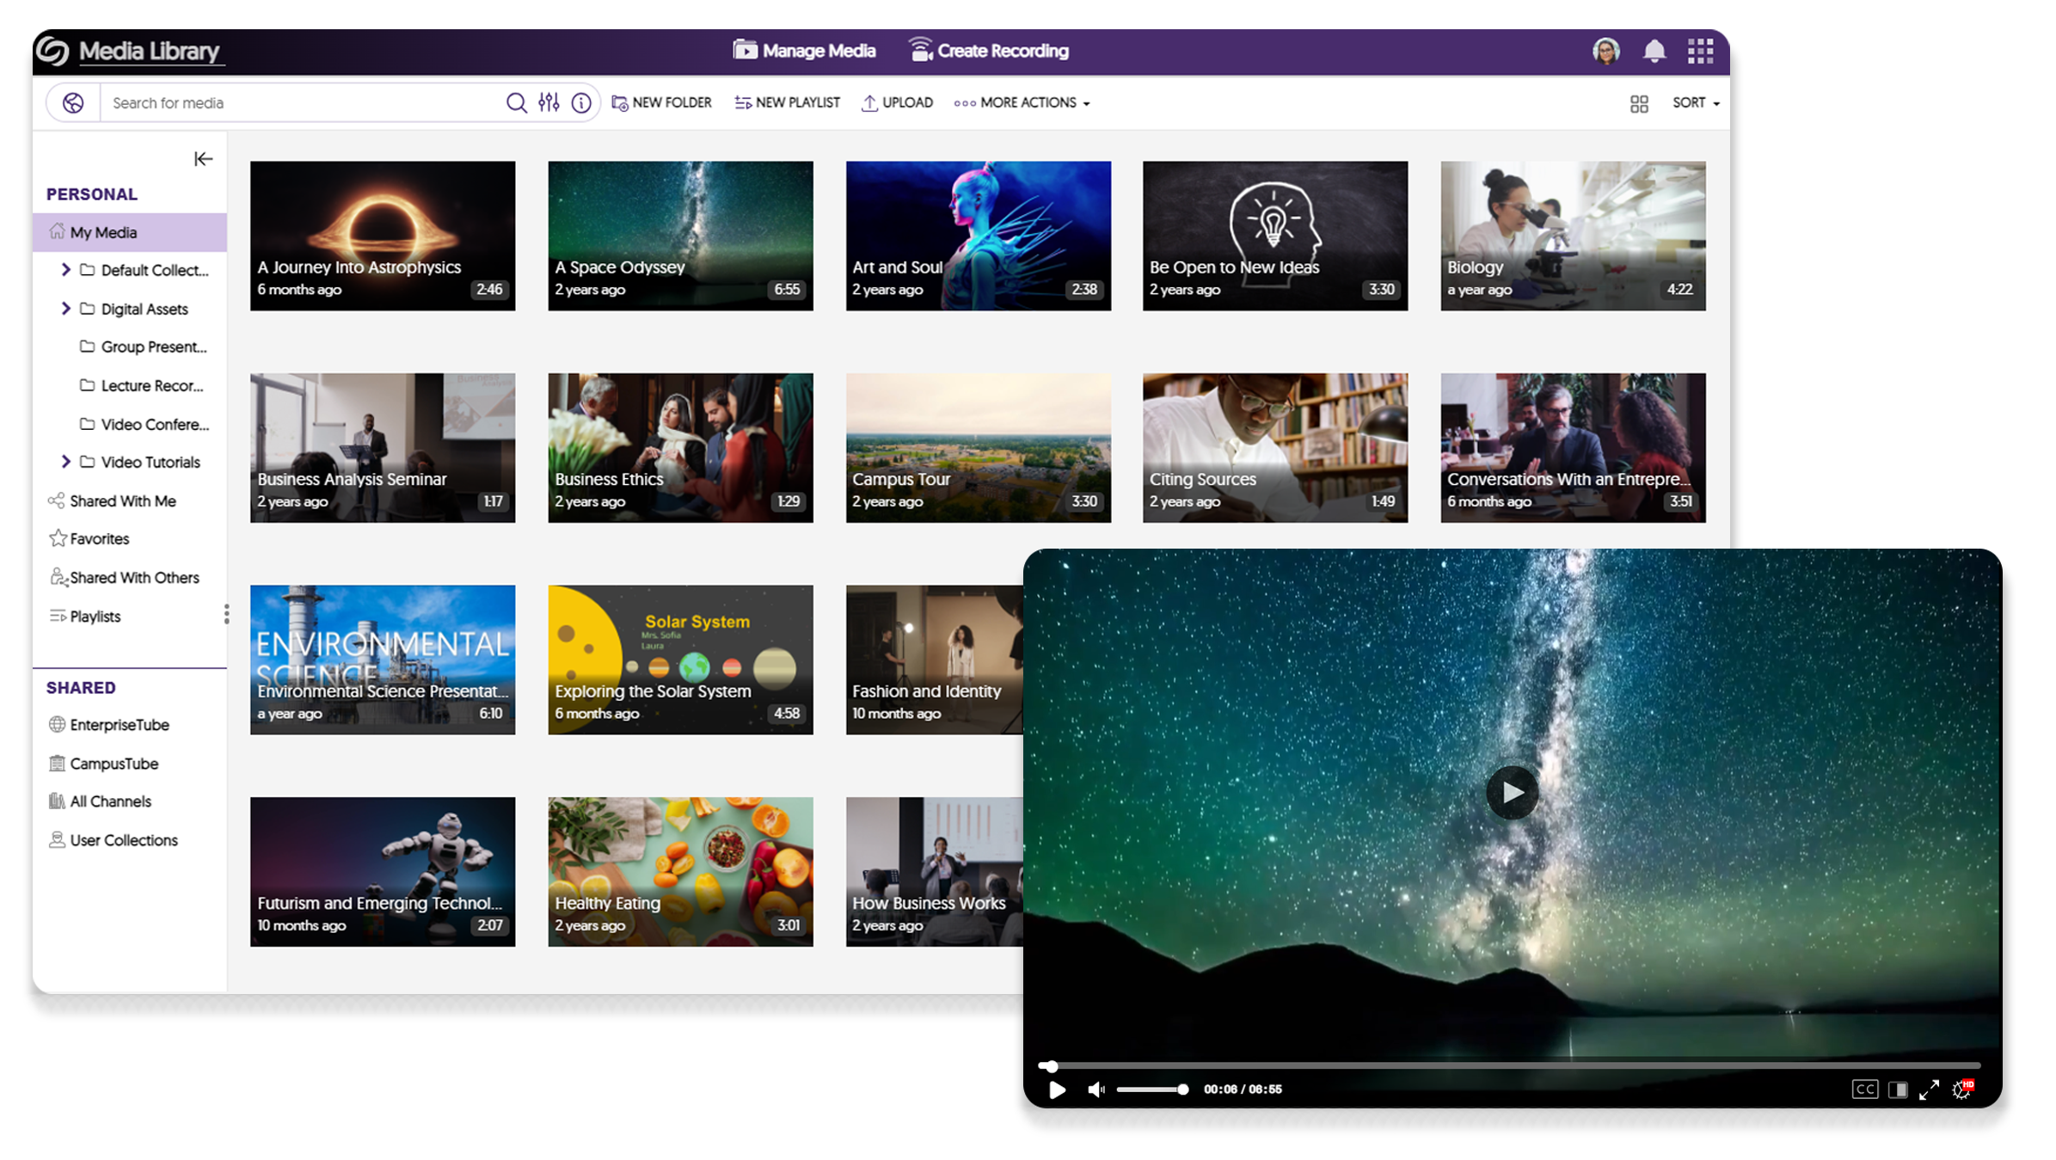2056x1160 pixels.
Task: Expand the Video Tutorials folder
Action: [x=64, y=461]
